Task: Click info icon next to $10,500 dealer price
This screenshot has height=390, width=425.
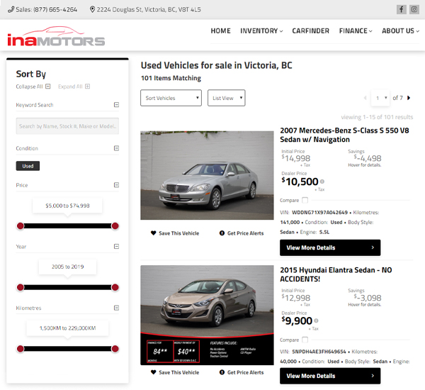Action: coord(322,182)
